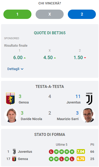Vote X for a draw
This screenshot has width=99, height=167.
(x=50, y=14)
